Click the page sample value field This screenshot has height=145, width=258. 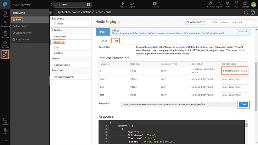(x=234, y=79)
